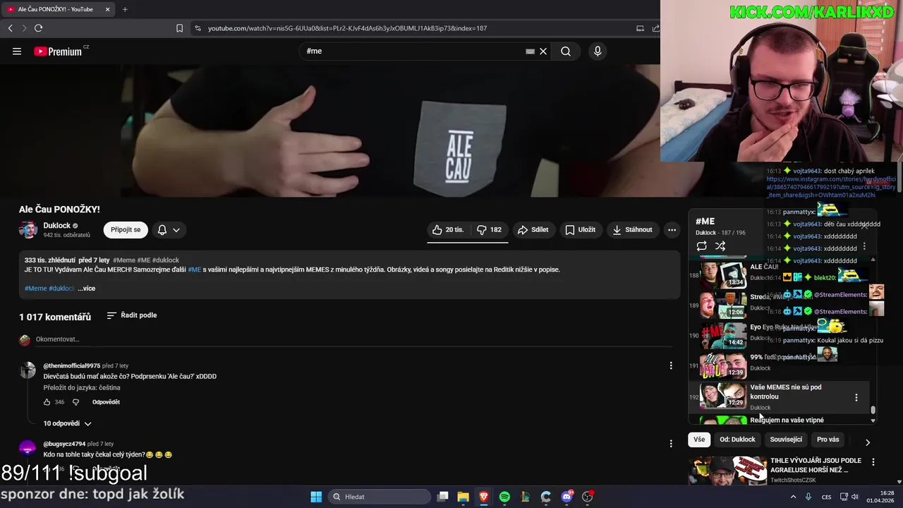903x508 pixels.
Task: Play playlist video 188 ALE ČAU!
Action: coord(722,275)
